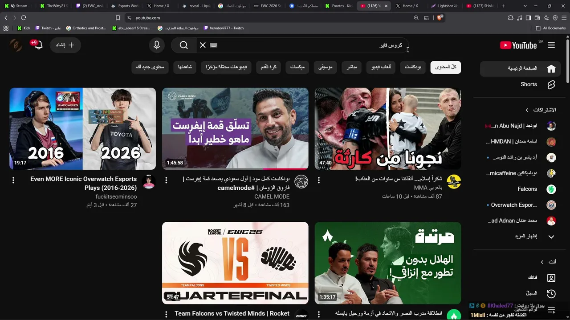This screenshot has height=320, width=570.
Task: Open a new browser tab with plus
Action: click(503, 6)
